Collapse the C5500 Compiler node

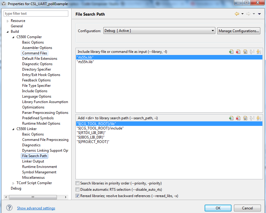(x=13, y=37)
